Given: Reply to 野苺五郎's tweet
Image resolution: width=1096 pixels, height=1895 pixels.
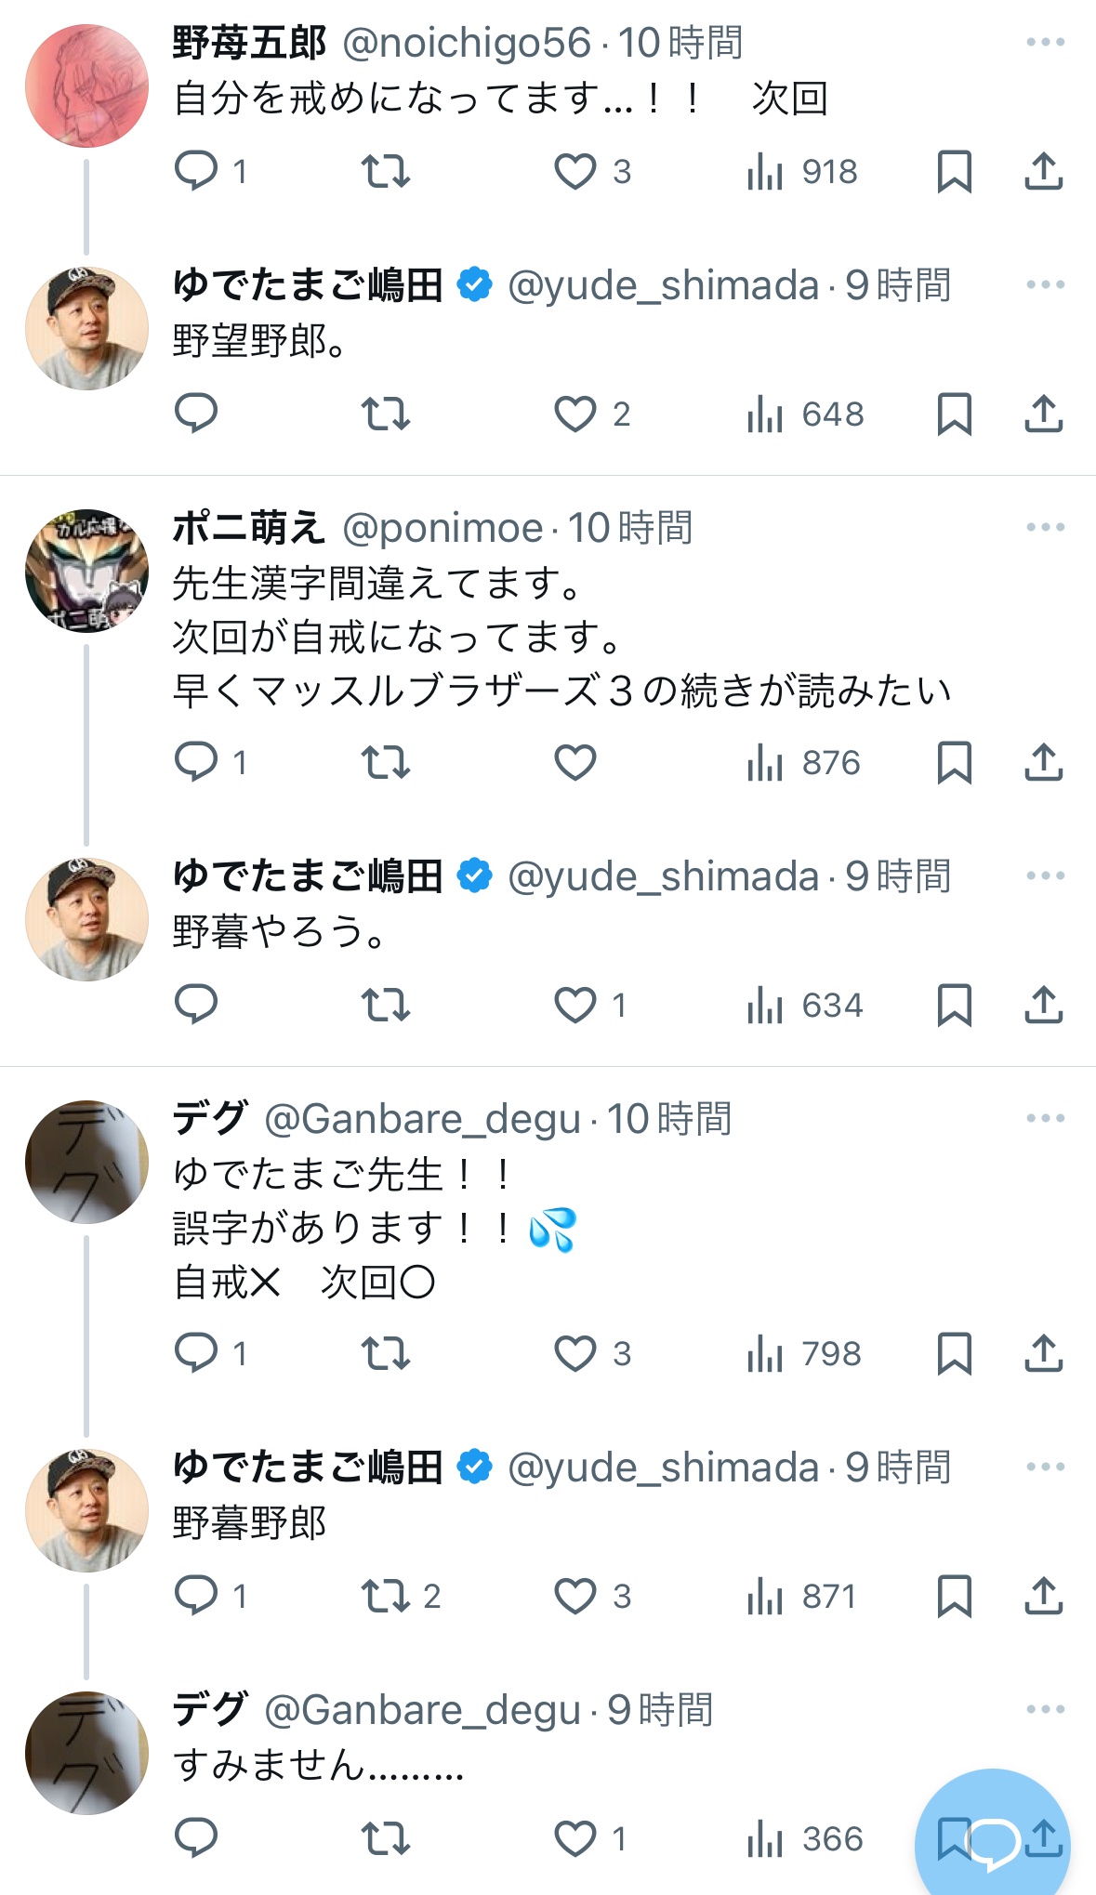Looking at the screenshot, I should pyautogui.click(x=196, y=171).
